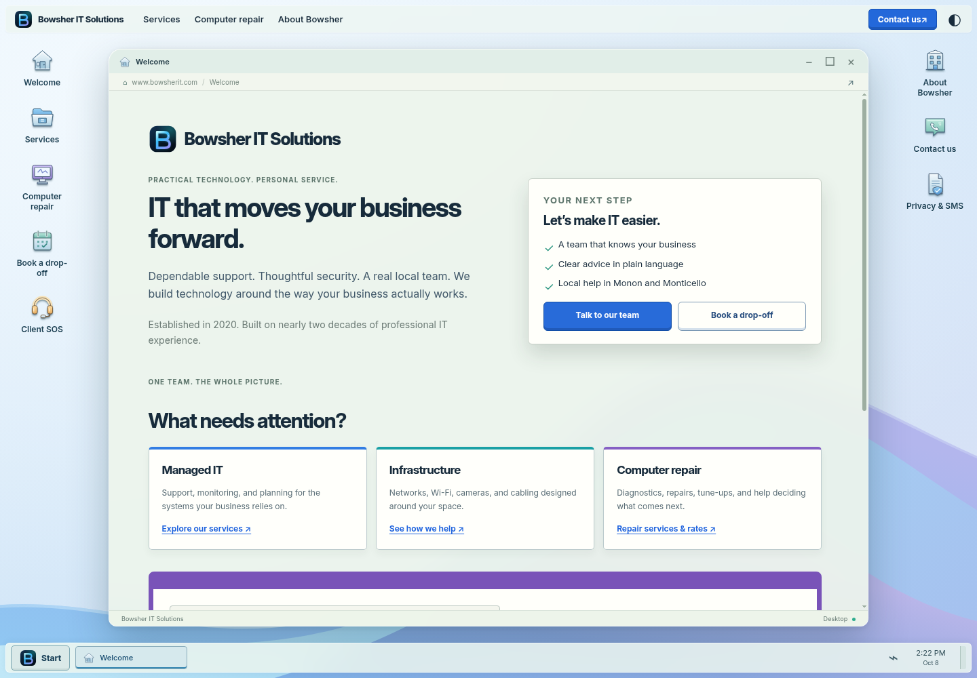Maximize the Welcome window
This screenshot has width=977, height=678.
pos(830,62)
